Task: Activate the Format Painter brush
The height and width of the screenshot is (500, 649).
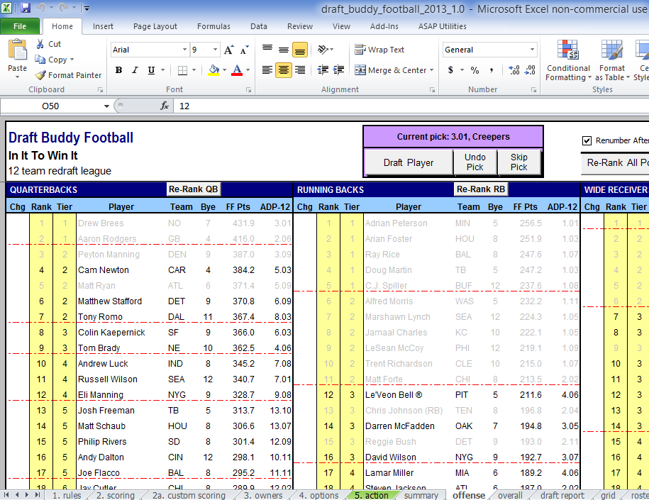Action: coord(40,75)
